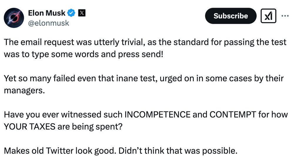Image resolution: width=294 pixels, height=161 pixels.
Task: Open the three-dot more options menu
Action: pyautogui.click(x=285, y=16)
